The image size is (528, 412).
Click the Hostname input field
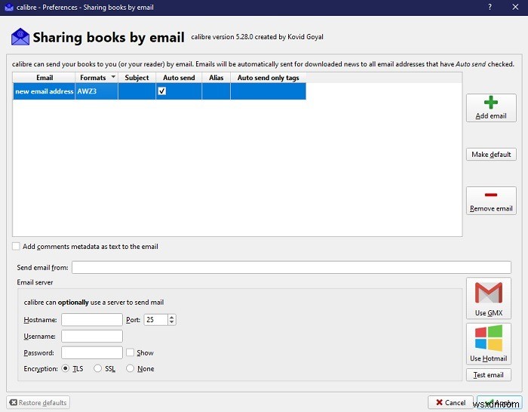92,319
